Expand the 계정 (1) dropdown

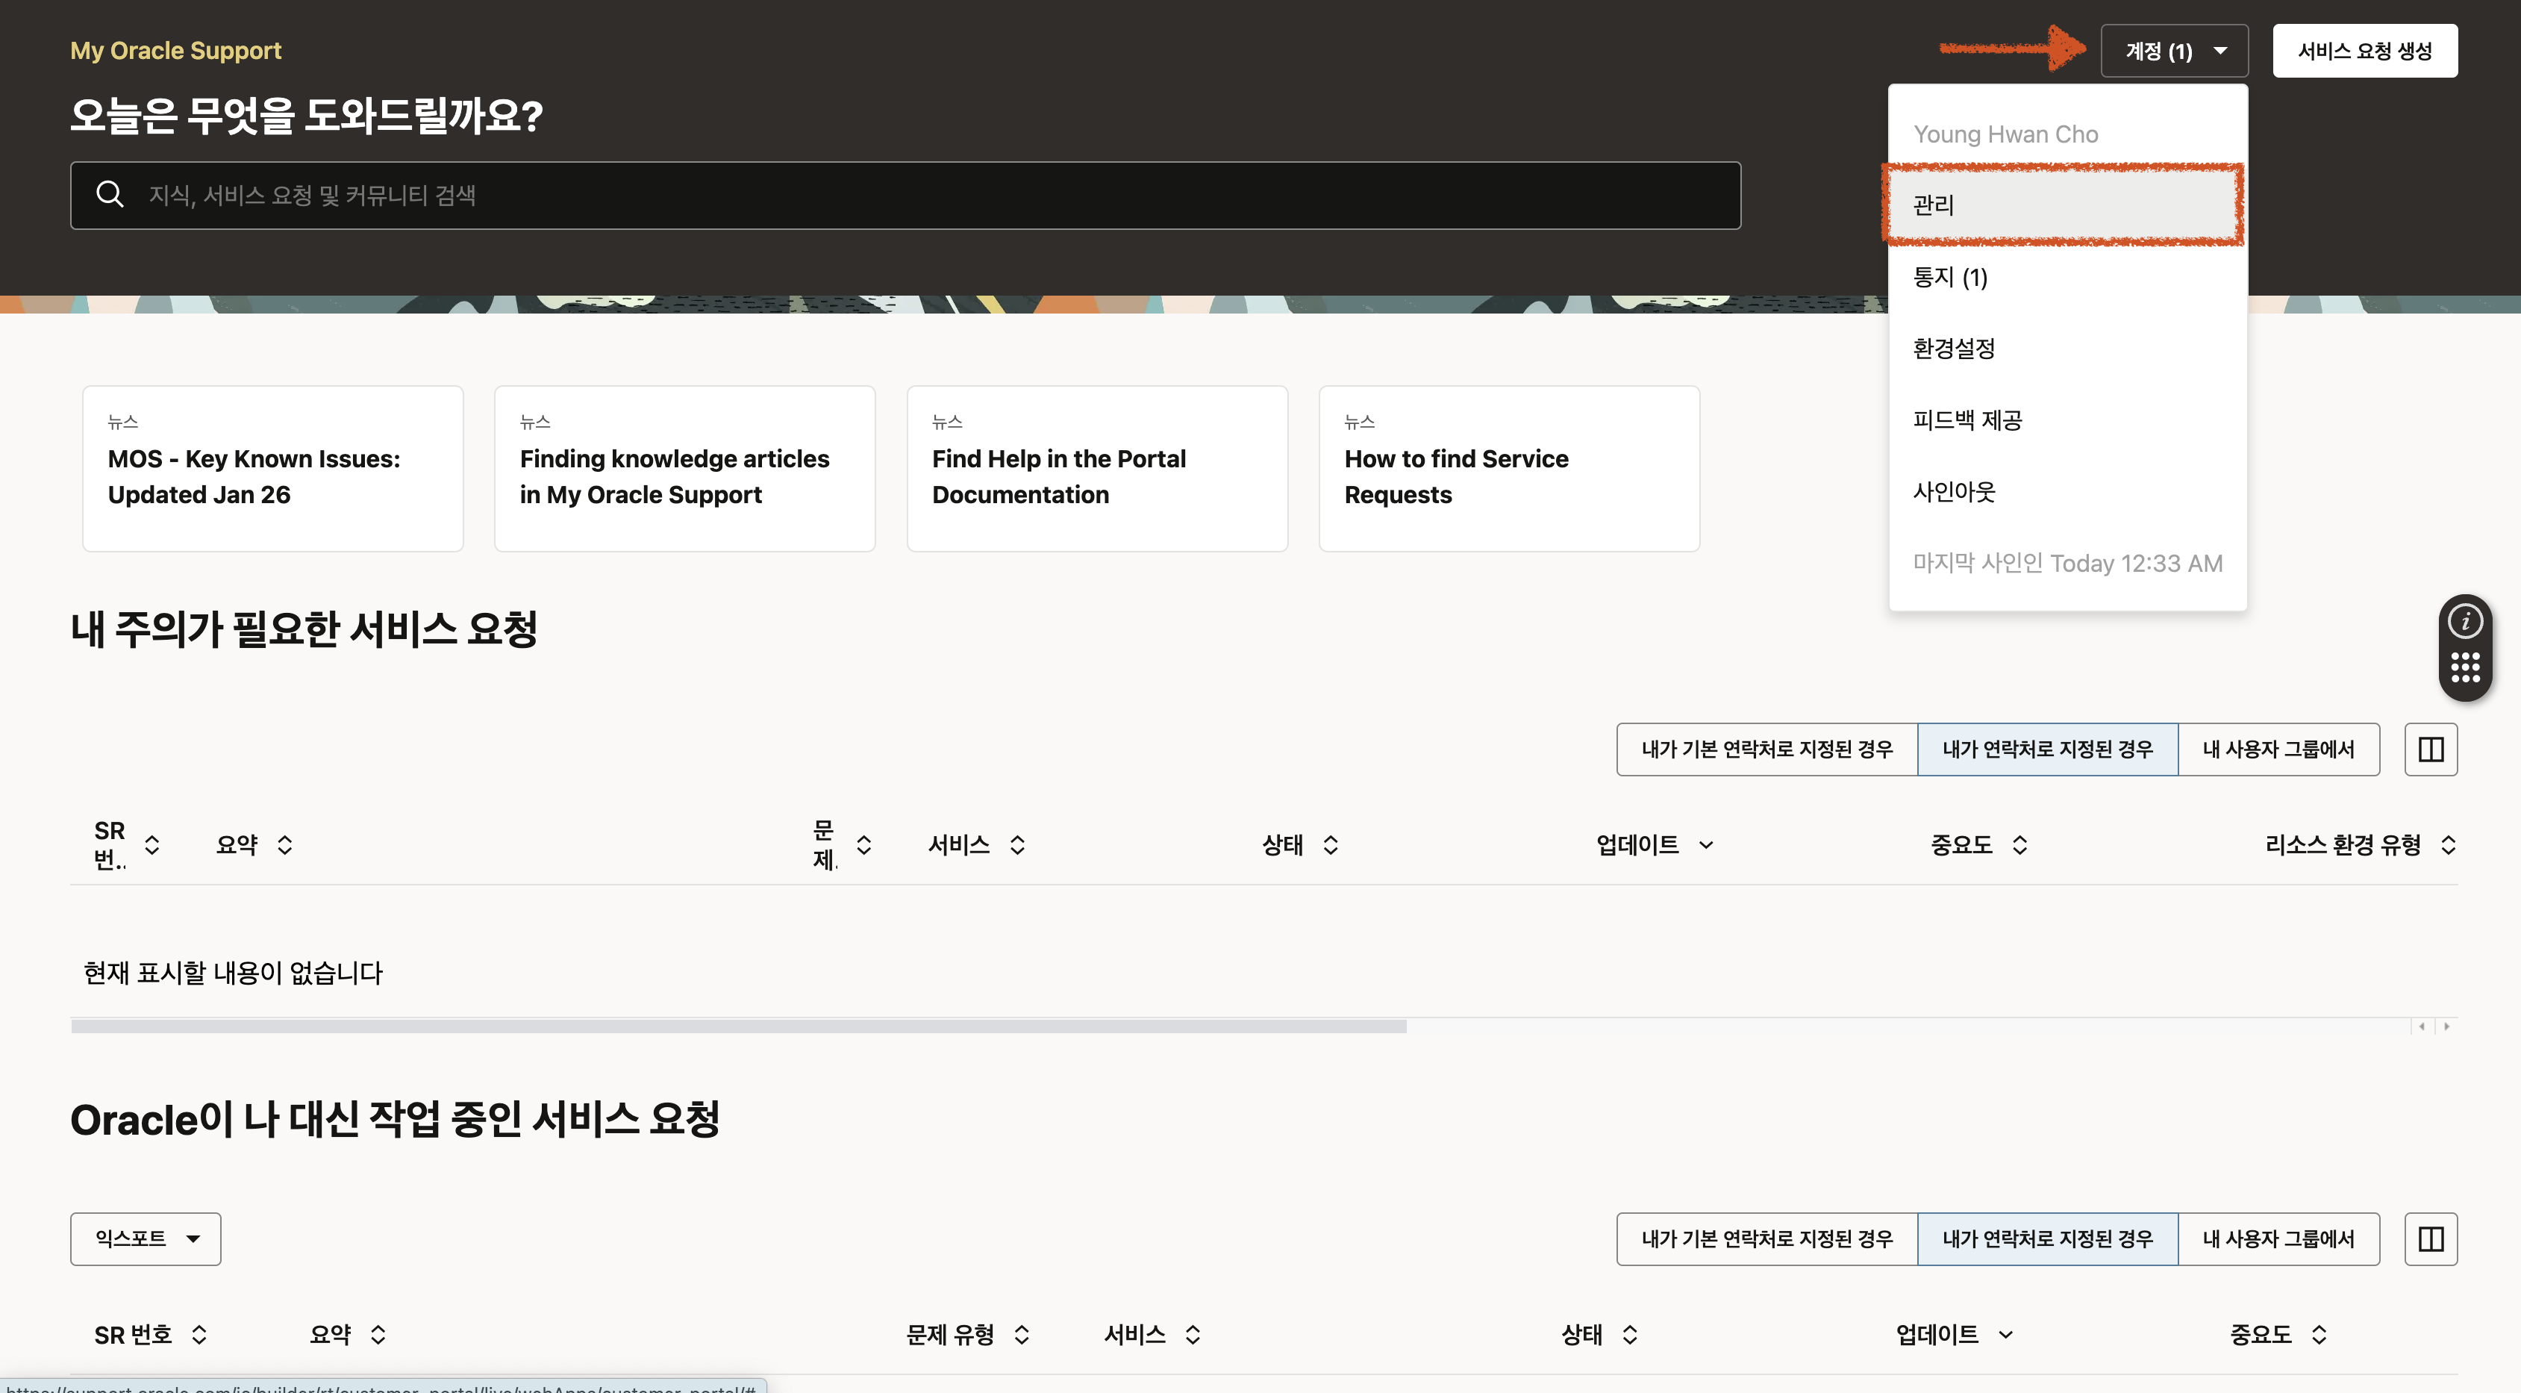2173,51
